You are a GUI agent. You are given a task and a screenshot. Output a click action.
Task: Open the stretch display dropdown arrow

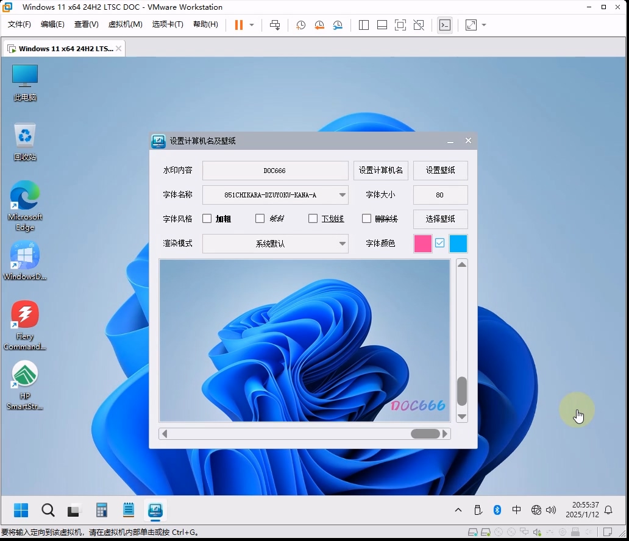click(484, 25)
